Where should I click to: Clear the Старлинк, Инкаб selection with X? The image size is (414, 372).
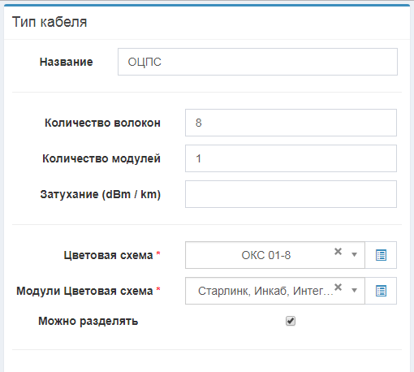(338, 287)
